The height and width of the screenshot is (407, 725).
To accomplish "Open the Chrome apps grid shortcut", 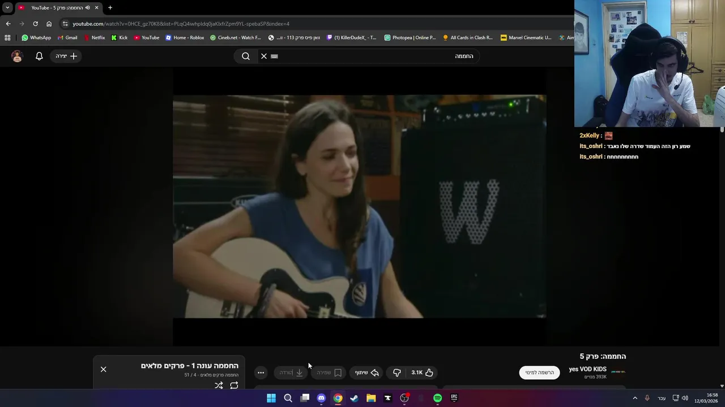I will [x=7, y=38].
